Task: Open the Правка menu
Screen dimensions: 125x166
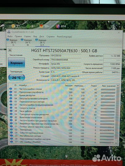Action: coord(18,36)
